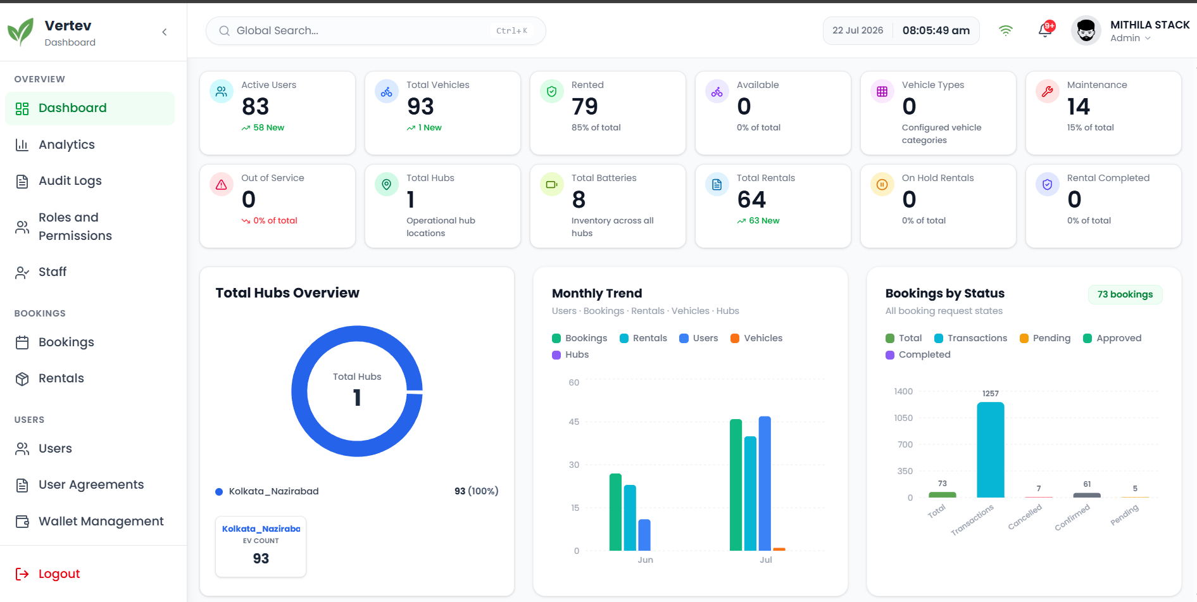Image resolution: width=1197 pixels, height=602 pixels.
Task: Click the Wallet Management wallet icon
Action: click(22, 522)
